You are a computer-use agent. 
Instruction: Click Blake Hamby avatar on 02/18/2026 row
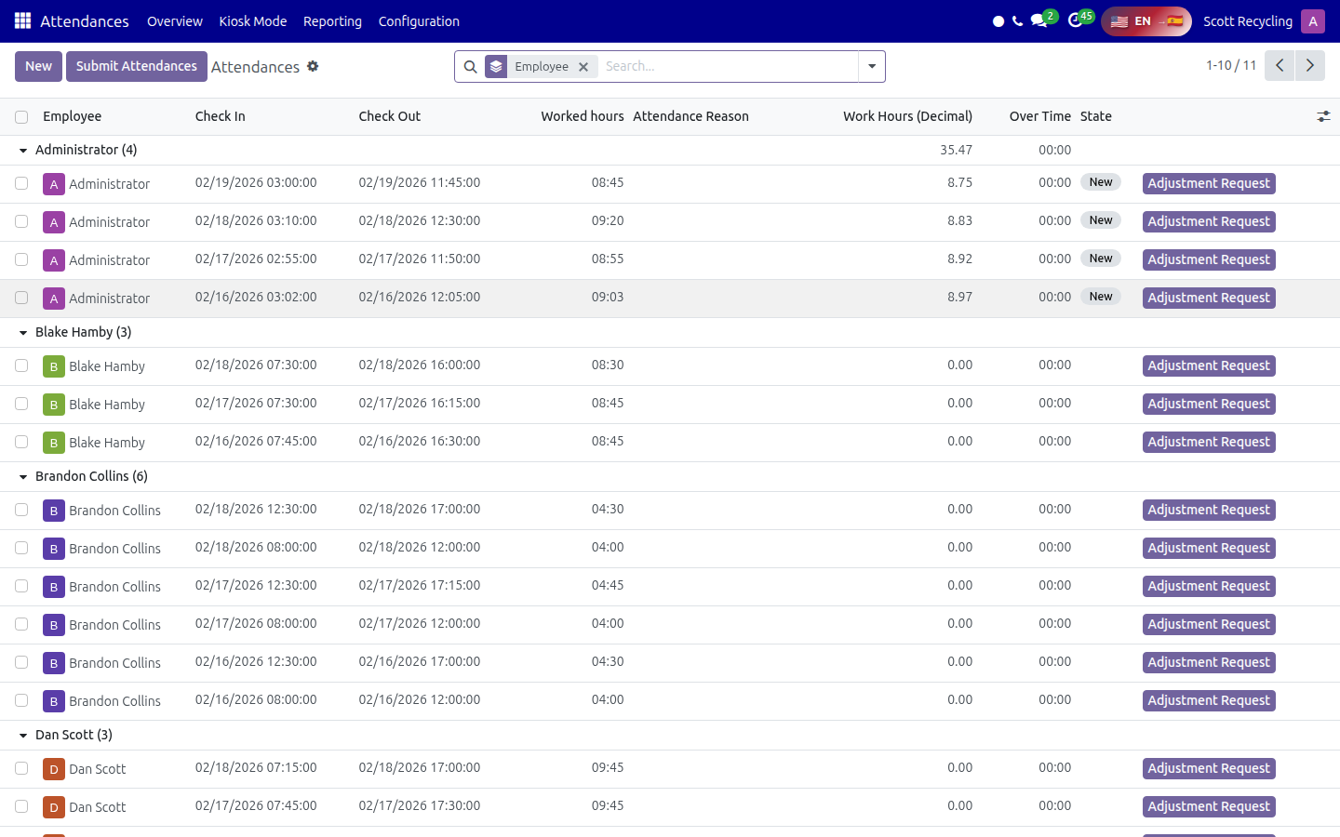coord(54,366)
